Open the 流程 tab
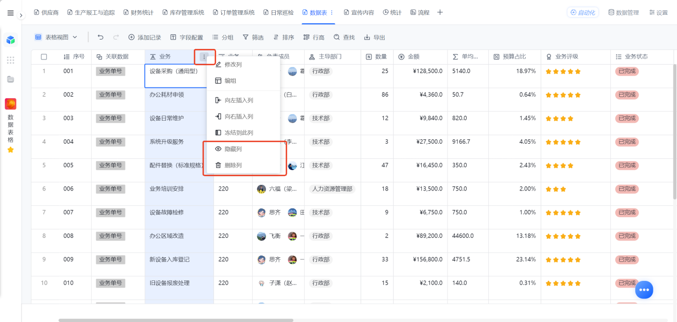The width and height of the screenshot is (677, 322). (x=419, y=12)
